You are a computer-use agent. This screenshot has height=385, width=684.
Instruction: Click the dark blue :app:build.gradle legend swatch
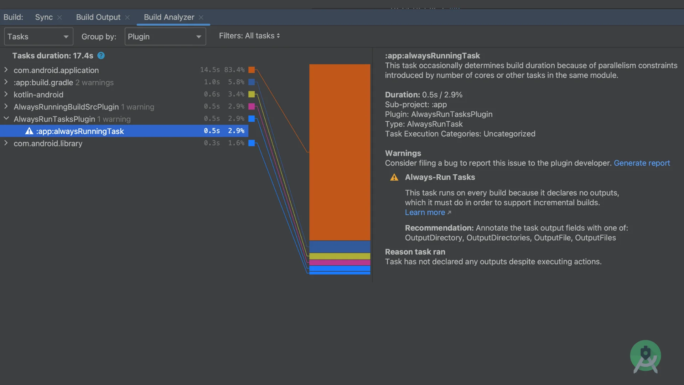(252, 82)
